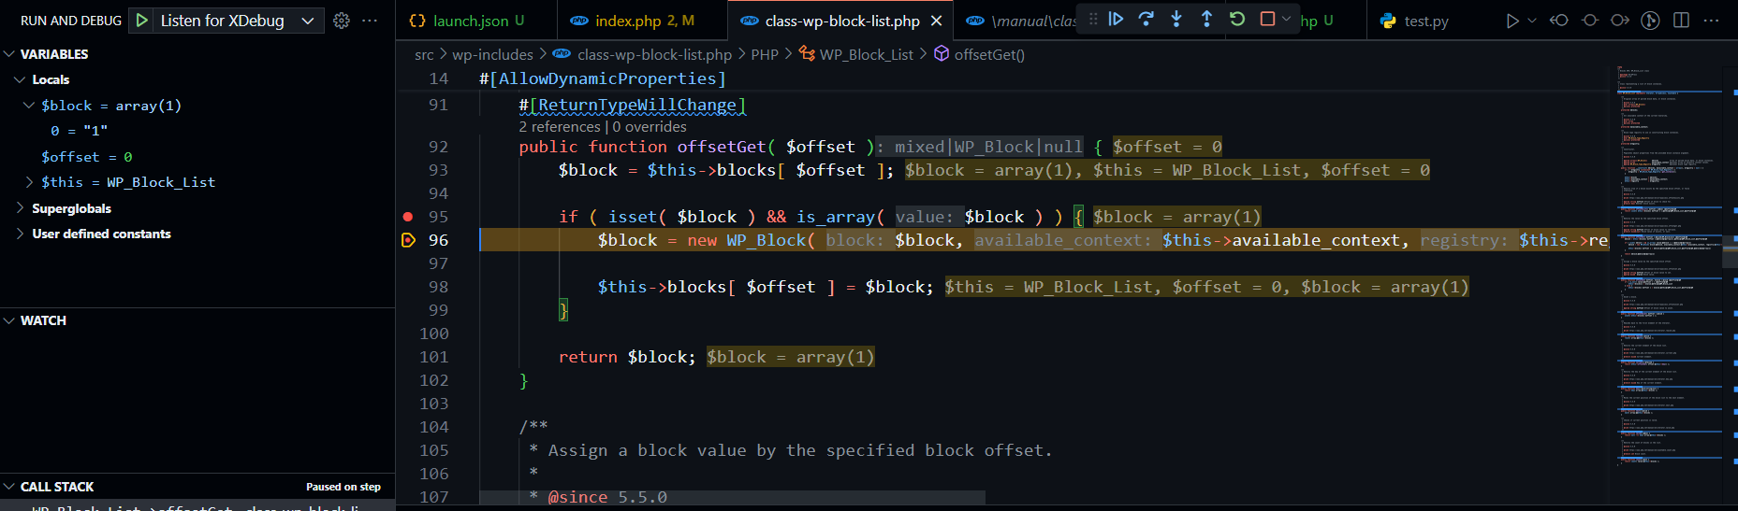Viewport: 1738px width, 511px height.
Task: Open the Listen for XDebug configuration dropdown
Action: tap(307, 21)
